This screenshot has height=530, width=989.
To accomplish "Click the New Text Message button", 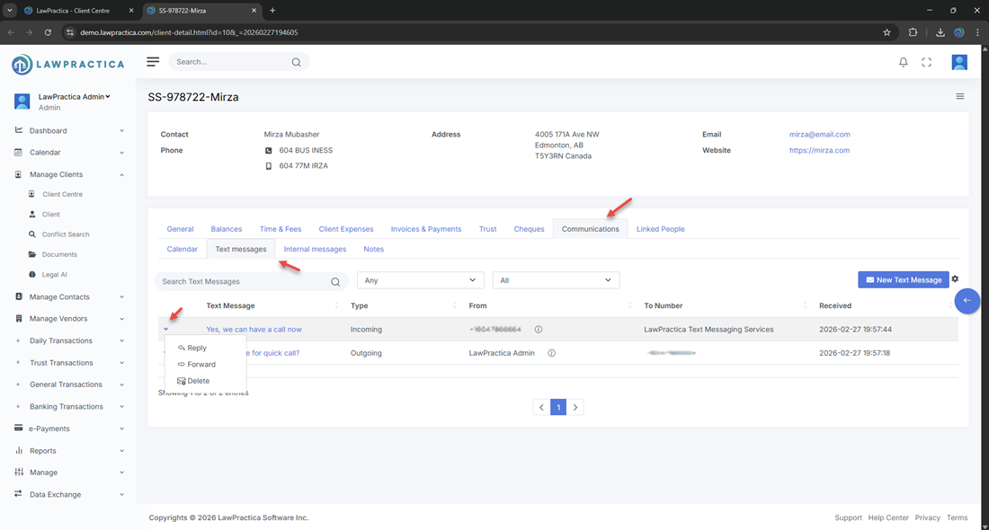I will coord(903,279).
